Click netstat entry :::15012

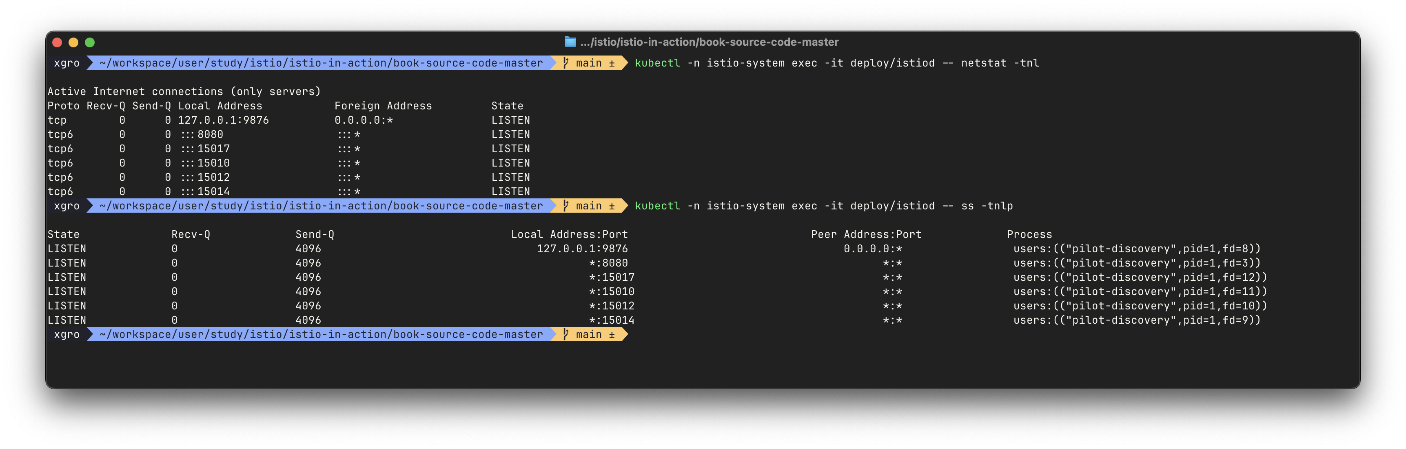click(205, 177)
